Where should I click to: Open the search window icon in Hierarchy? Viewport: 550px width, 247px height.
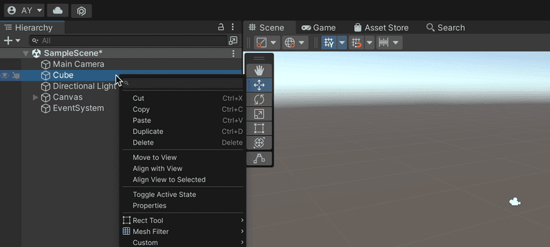click(x=233, y=40)
